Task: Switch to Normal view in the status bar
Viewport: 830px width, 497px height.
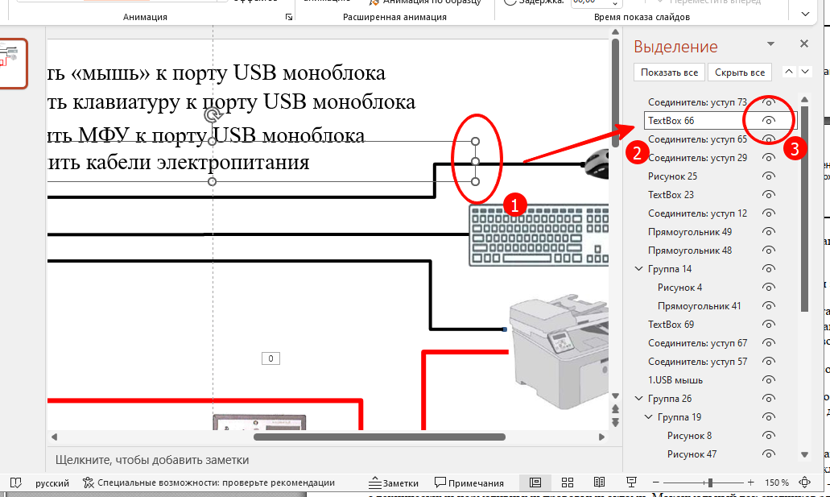Action: pos(535,483)
